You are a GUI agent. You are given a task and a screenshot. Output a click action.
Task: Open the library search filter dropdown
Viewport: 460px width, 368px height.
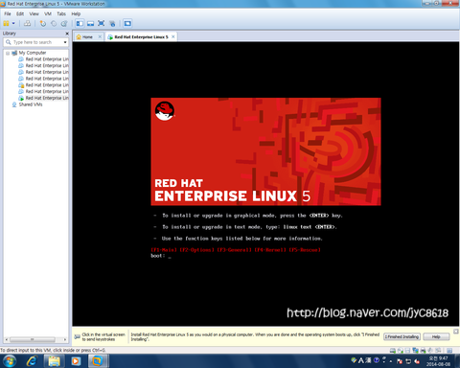click(x=65, y=42)
